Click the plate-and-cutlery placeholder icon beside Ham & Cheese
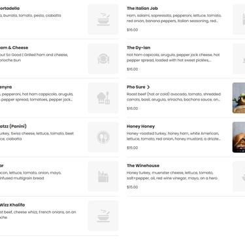The height and width of the screenshot is (239, 245). [x=103, y=59]
